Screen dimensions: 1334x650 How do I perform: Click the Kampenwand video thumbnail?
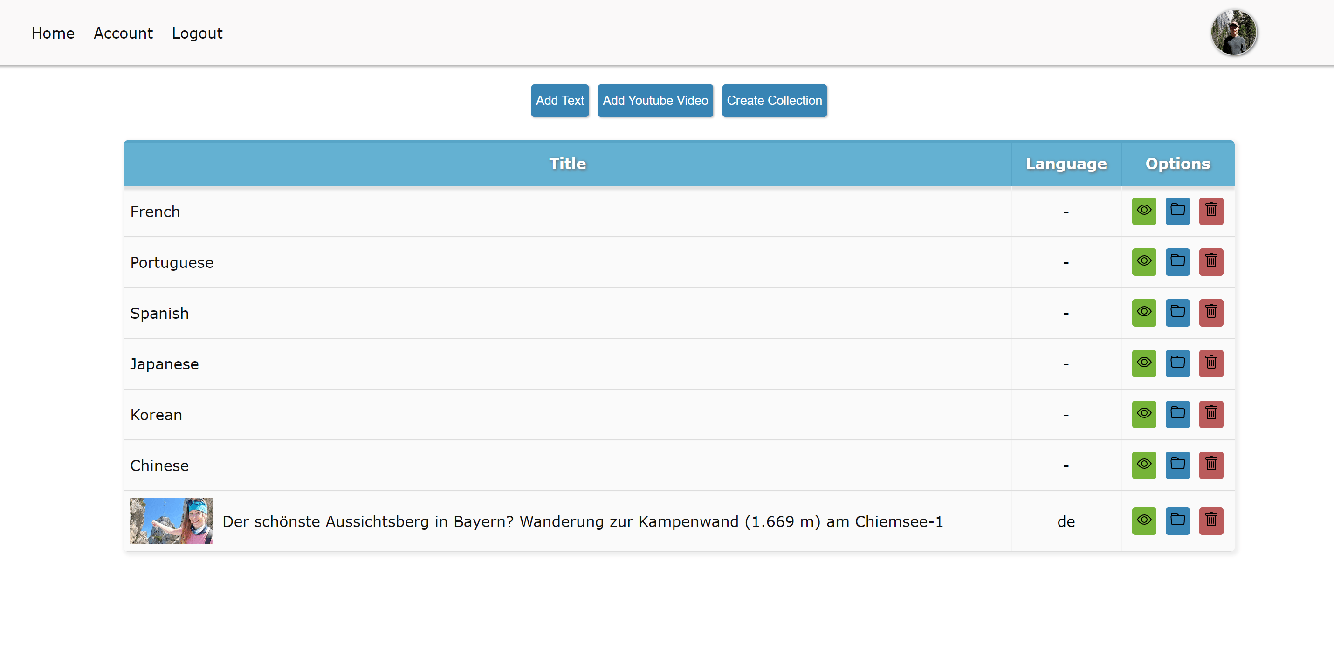pos(172,520)
